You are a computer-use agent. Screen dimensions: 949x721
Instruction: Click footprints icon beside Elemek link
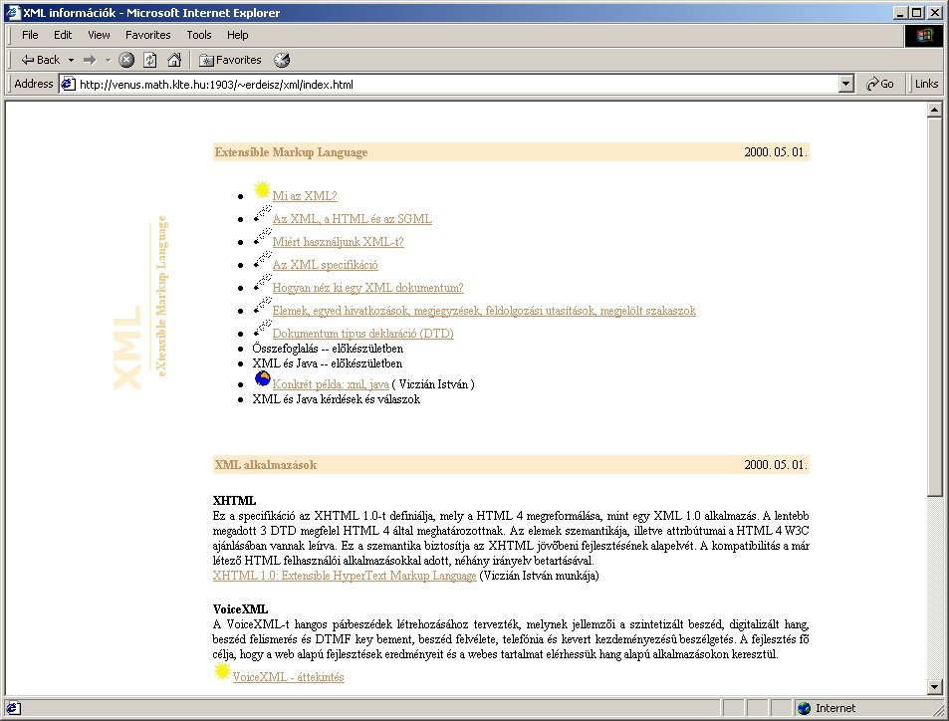coord(262,306)
